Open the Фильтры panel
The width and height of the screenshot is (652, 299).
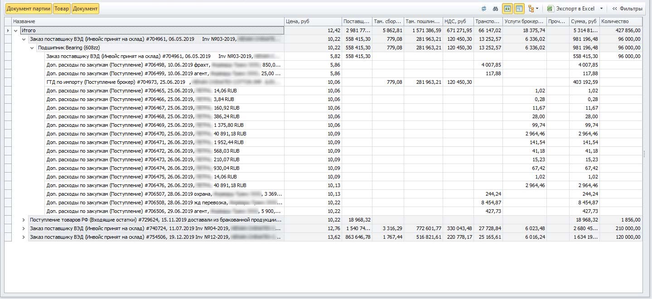(x=628, y=9)
